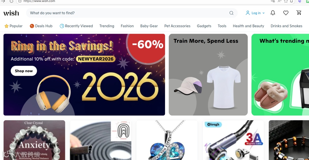
Task: Click the browser favorites star icon
Action: (x=286, y=1)
